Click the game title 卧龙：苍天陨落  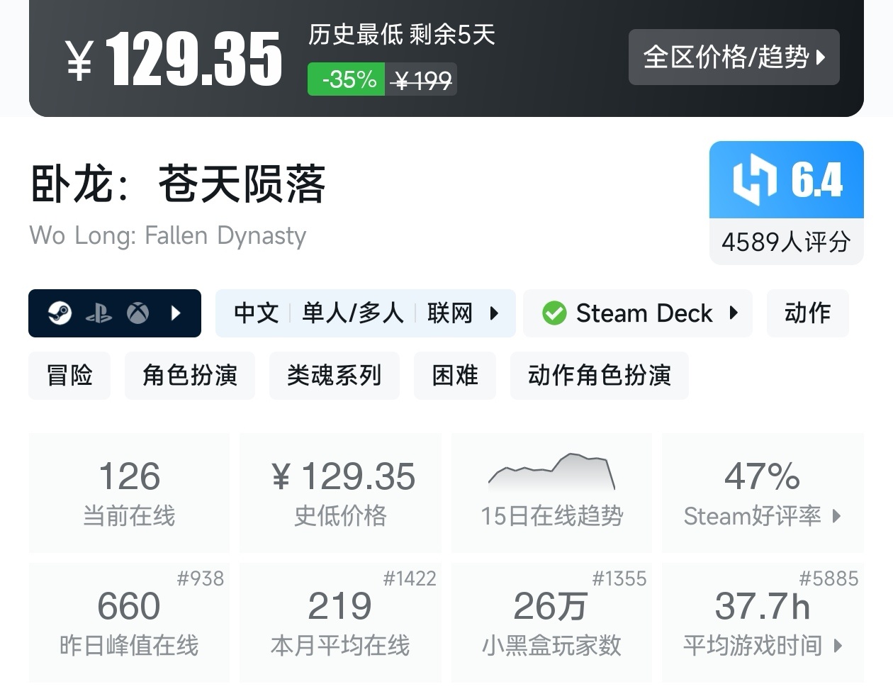click(x=178, y=184)
